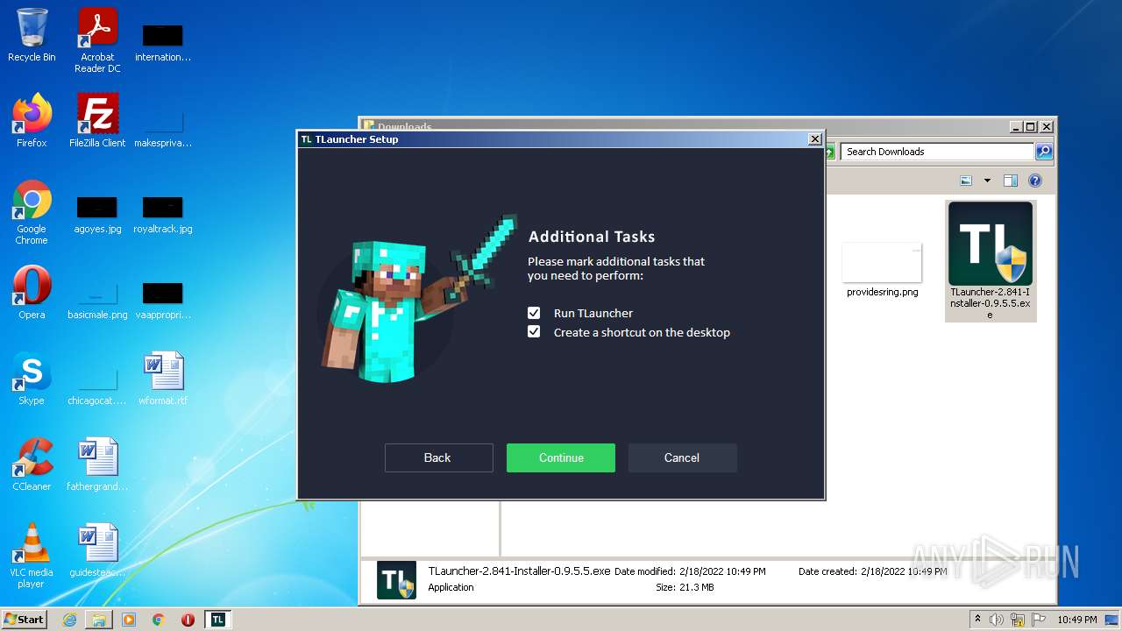Open the Recycle Bin desktop icon
Screen dimensions: 1122x631
32,35
